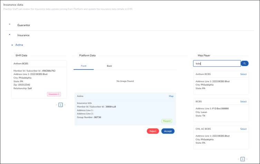Image resolution: width=260 pixels, height=164 pixels.
Task: Click Relationship: Self text
Action: click(22, 88)
